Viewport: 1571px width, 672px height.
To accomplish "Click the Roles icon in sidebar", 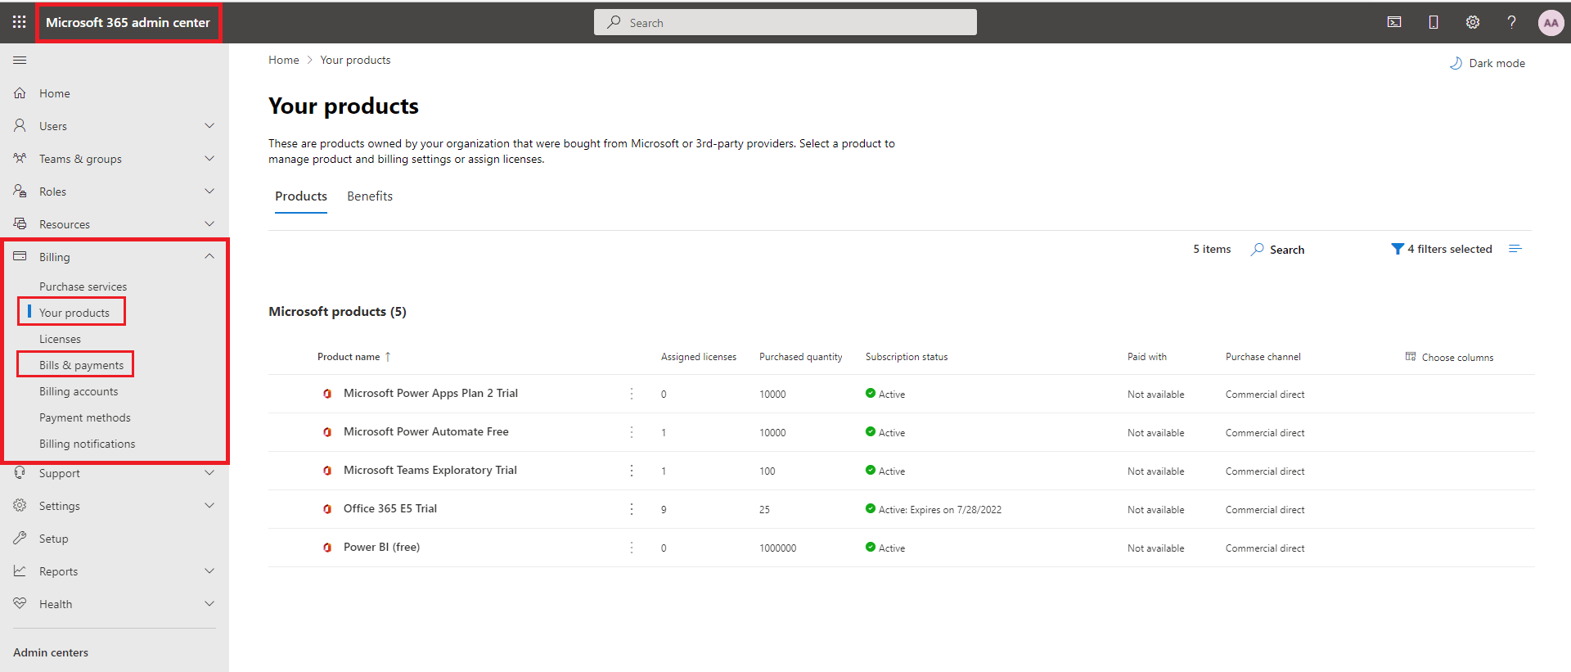I will [20, 191].
